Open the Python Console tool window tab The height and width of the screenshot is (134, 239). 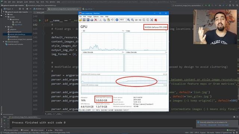pyautogui.click(x=37, y=130)
